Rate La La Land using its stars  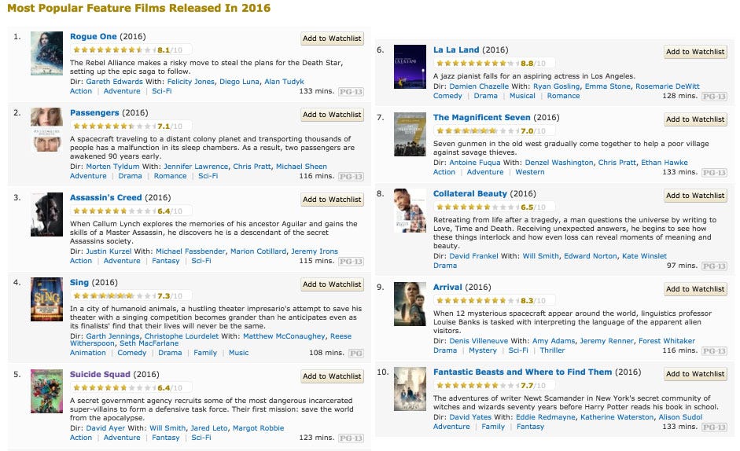pos(477,63)
